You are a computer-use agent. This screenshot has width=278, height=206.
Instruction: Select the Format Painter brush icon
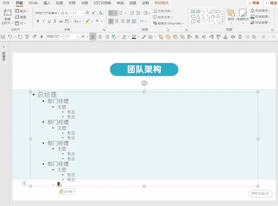click(x=34, y=37)
